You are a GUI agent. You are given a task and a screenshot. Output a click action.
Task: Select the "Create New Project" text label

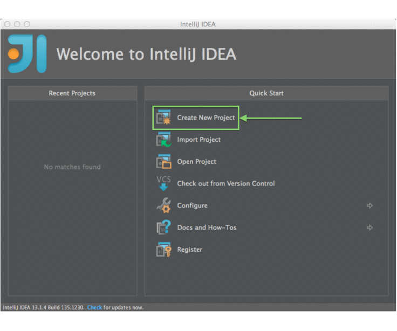point(206,118)
